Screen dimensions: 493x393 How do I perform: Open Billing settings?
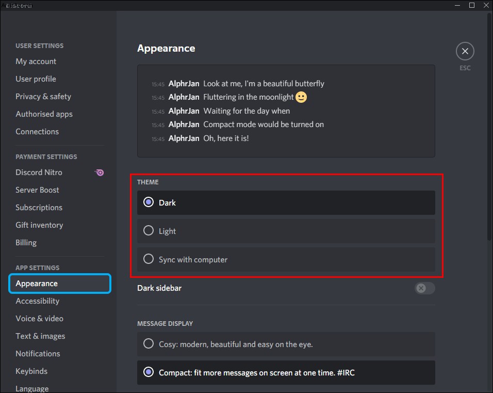pos(26,243)
